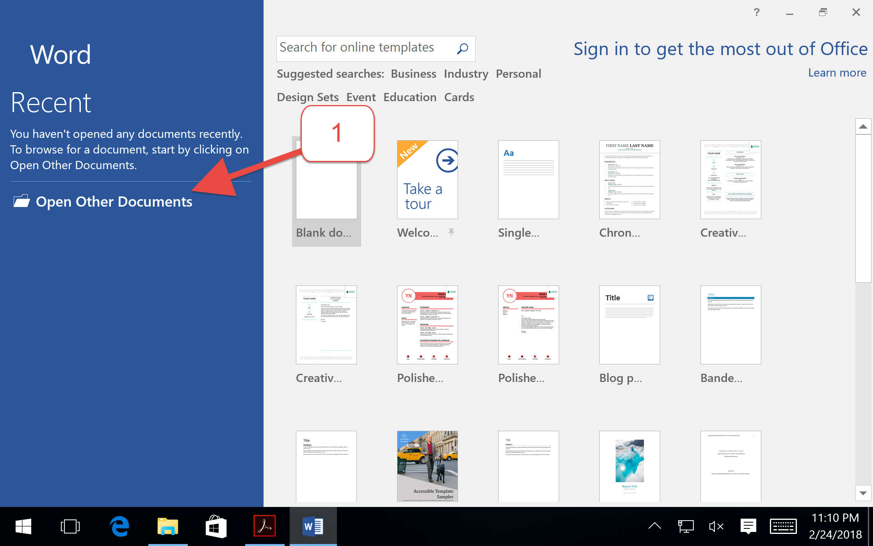Open File Explorer from the taskbar
Viewport: 873px width, 546px height.
[x=168, y=526]
